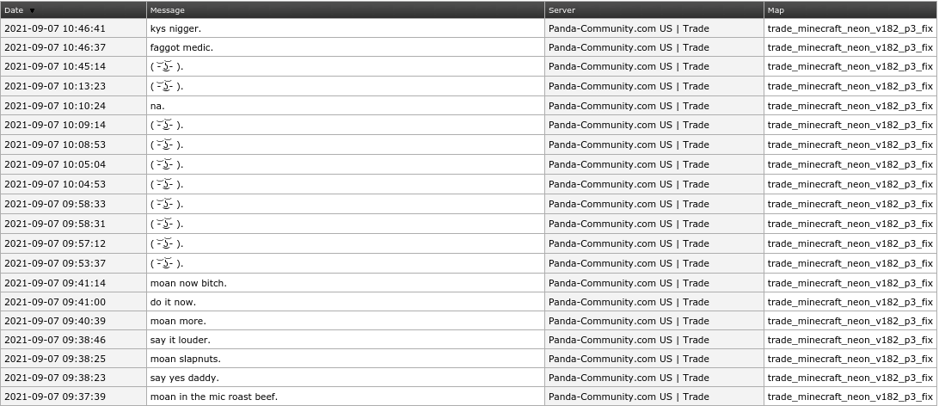Select the emoticon message at 10:05:04

167,164
